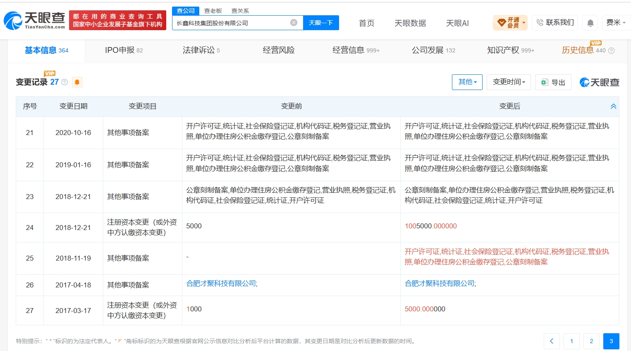
Task: Click value 5000.000000 in row 27
Action: pyautogui.click(x=425, y=309)
